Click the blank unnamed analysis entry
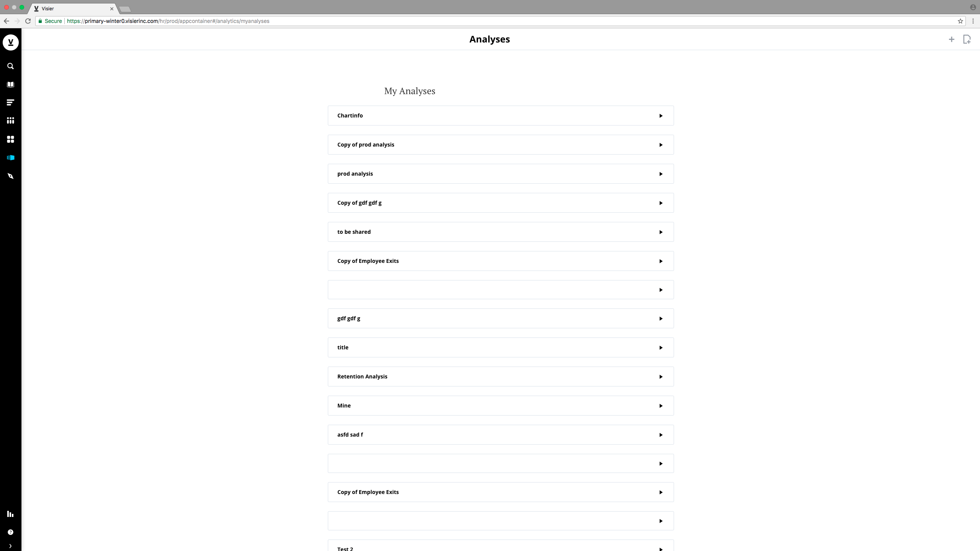 tap(500, 289)
